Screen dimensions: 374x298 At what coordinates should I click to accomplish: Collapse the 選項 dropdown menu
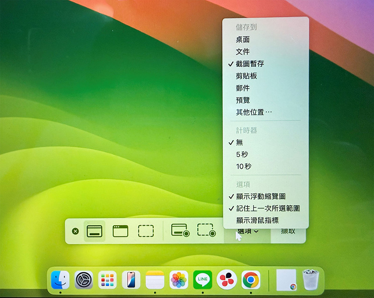click(x=248, y=232)
